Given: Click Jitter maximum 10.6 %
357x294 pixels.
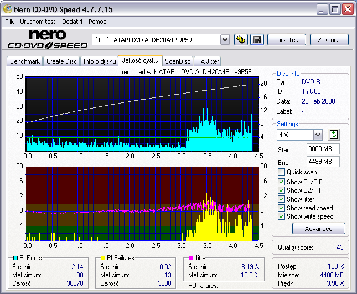Looking at the screenshot, I should pyautogui.click(x=250, y=275).
